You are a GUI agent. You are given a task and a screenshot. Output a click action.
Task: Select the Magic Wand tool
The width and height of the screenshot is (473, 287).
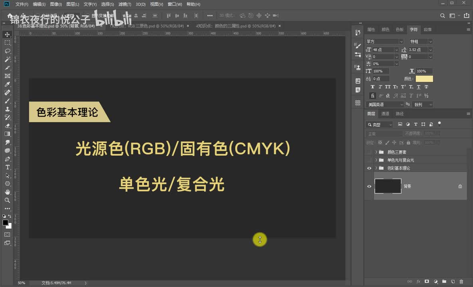pos(7,59)
